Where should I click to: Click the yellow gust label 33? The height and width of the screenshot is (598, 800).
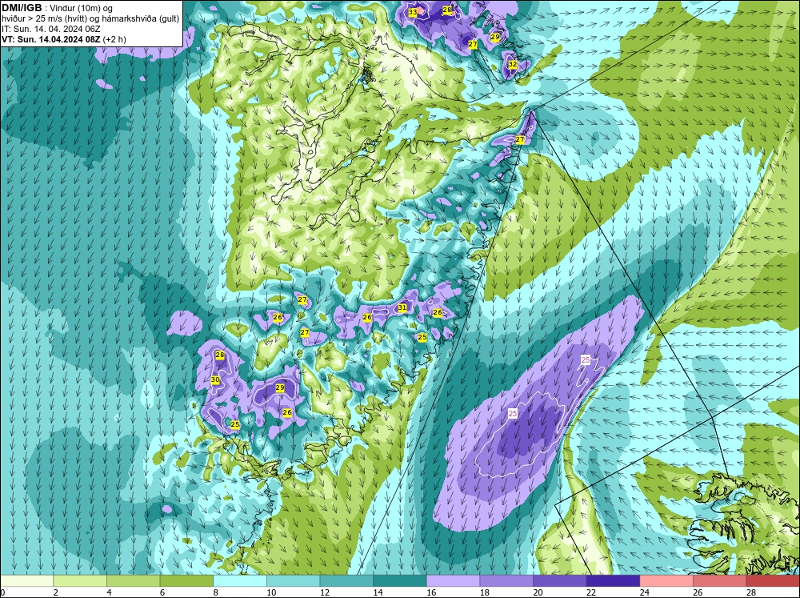[x=412, y=11]
